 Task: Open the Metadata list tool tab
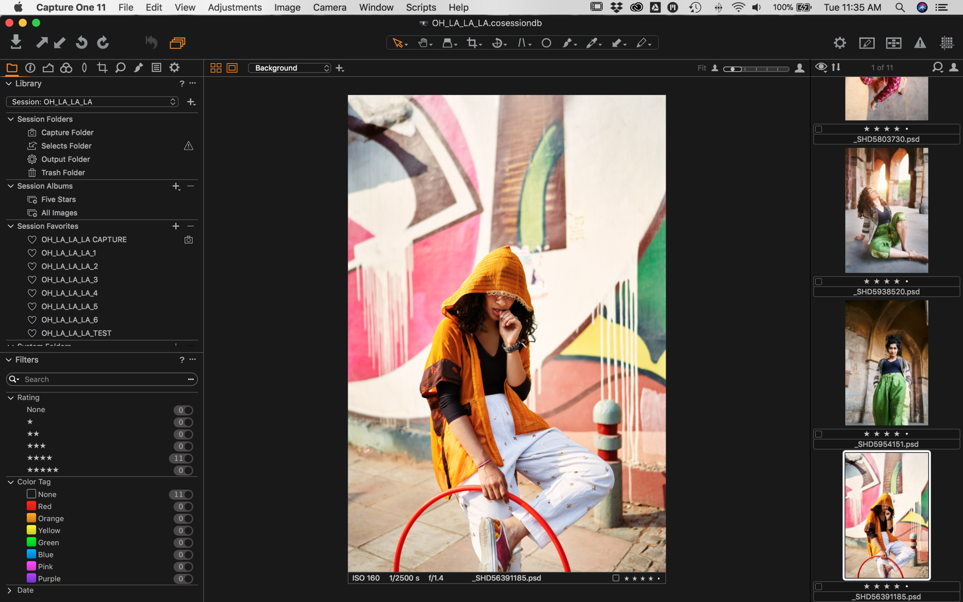point(156,68)
